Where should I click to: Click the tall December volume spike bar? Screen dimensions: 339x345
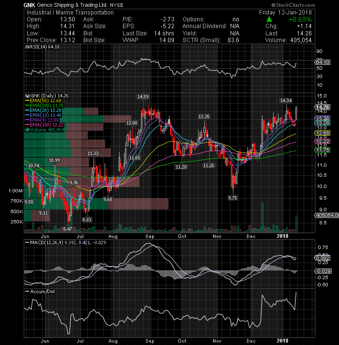tap(262, 218)
